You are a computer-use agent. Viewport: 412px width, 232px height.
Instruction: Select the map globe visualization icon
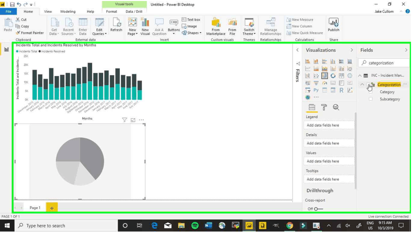[350, 76]
